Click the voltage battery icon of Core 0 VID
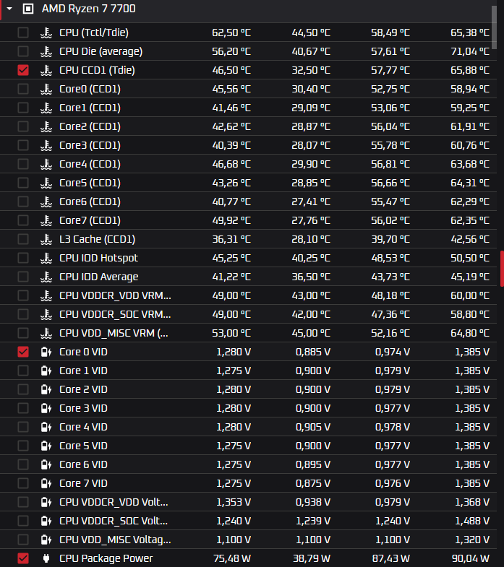The width and height of the screenshot is (504, 567). (x=46, y=352)
